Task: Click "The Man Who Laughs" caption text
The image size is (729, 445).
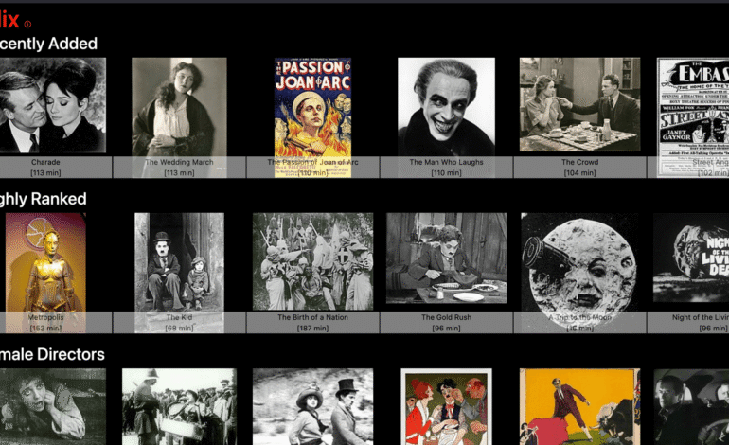Action: 446,162
